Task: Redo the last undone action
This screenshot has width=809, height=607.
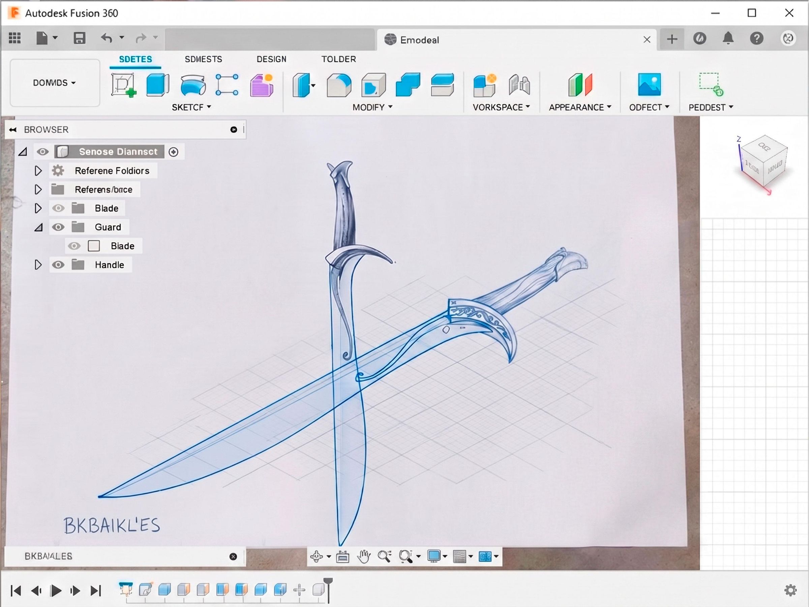Action: 141,38
